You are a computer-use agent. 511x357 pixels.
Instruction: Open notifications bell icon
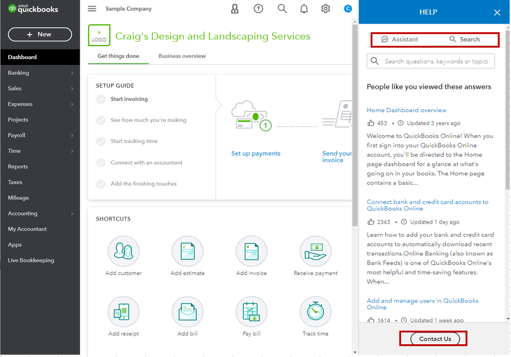click(x=304, y=9)
